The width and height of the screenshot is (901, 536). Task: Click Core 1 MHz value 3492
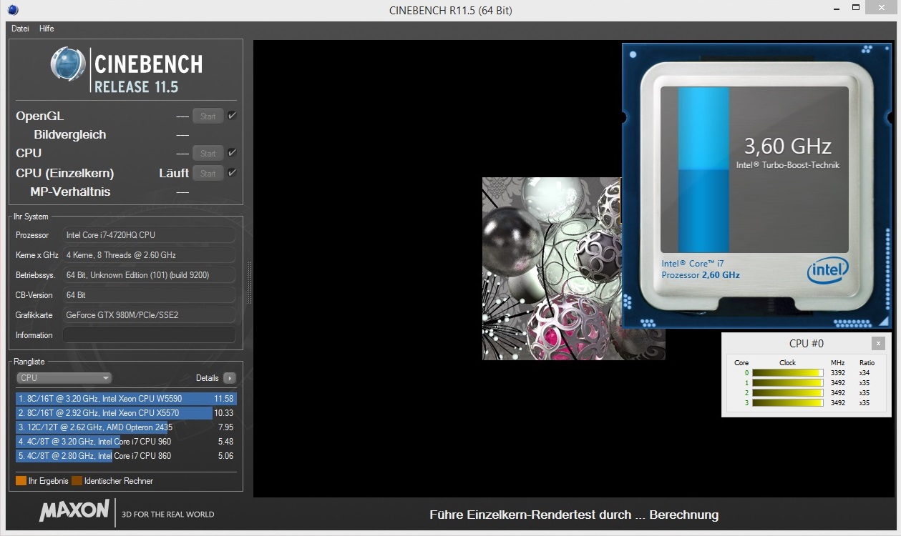point(838,383)
